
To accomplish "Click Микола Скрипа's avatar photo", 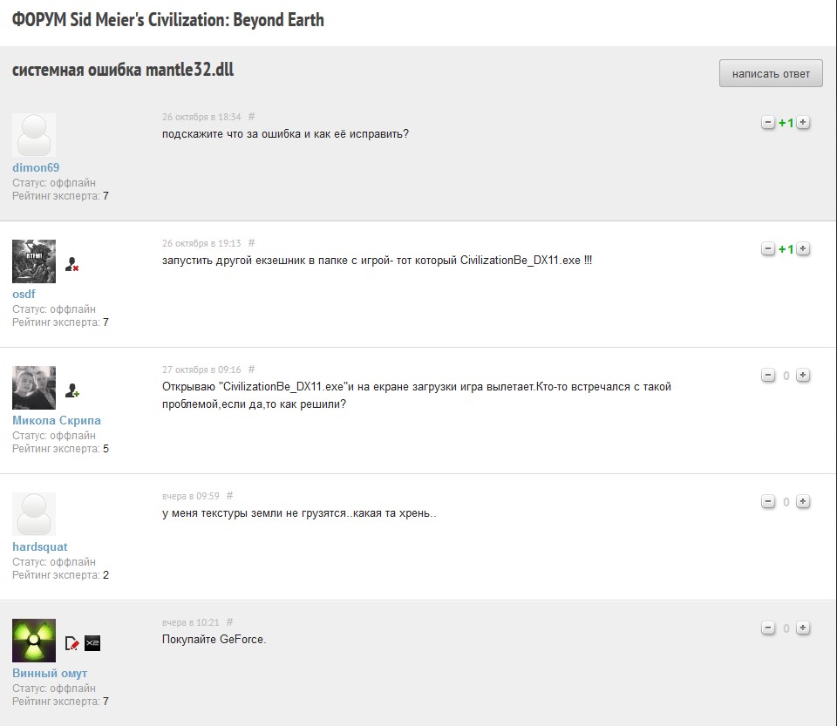I will [x=34, y=388].
